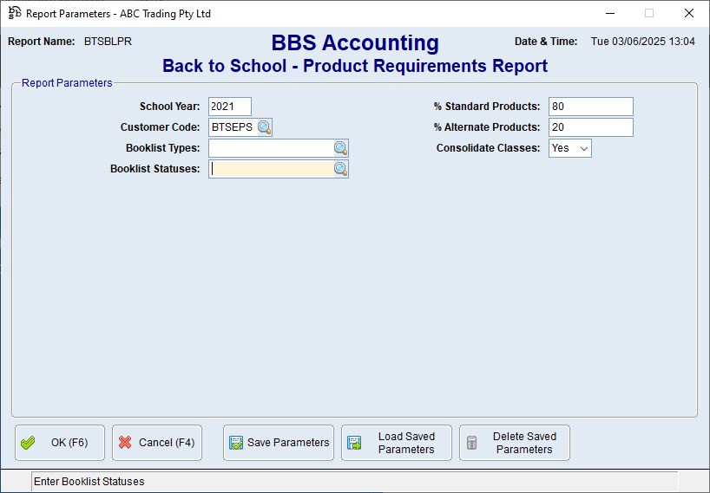Viewport: 710px width, 493px height.
Task: Edit % Standard Products value
Action: click(591, 107)
